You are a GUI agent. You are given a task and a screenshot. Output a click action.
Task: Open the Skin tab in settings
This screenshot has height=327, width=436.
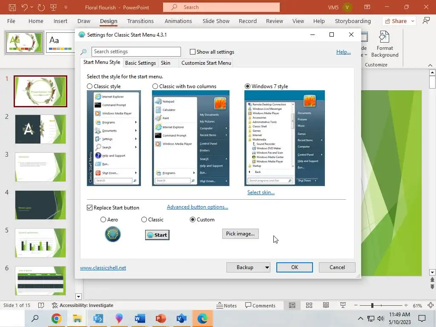[x=166, y=63]
